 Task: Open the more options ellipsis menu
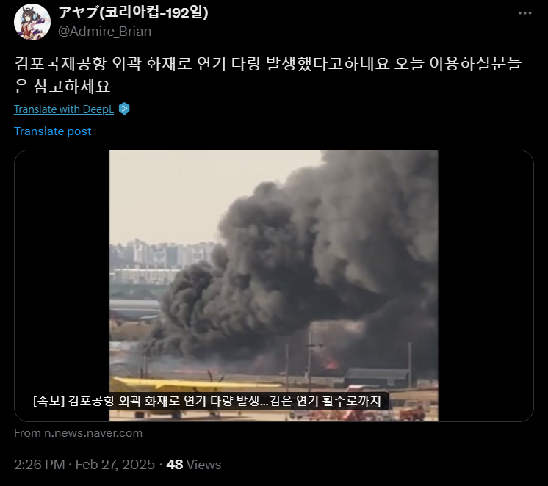[x=524, y=13]
